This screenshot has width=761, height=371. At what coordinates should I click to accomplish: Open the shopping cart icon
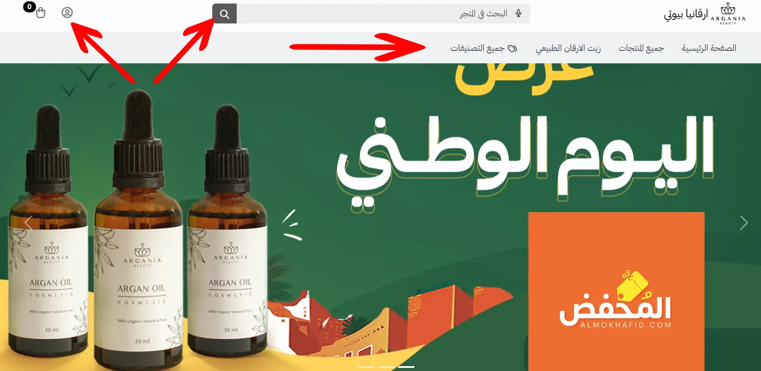pyautogui.click(x=40, y=13)
